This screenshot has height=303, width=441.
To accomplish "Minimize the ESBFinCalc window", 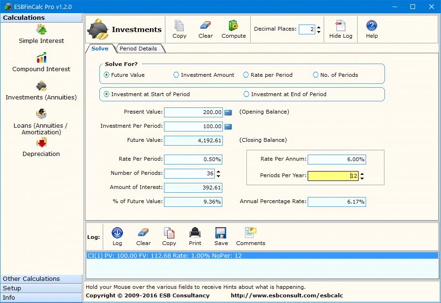I will pyautogui.click(x=395, y=7).
